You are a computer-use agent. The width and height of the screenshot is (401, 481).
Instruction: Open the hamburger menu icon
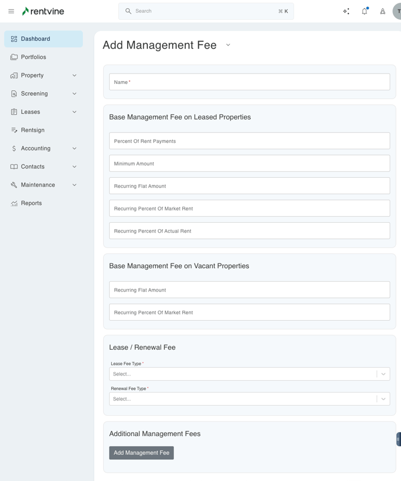[x=11, y=11]
